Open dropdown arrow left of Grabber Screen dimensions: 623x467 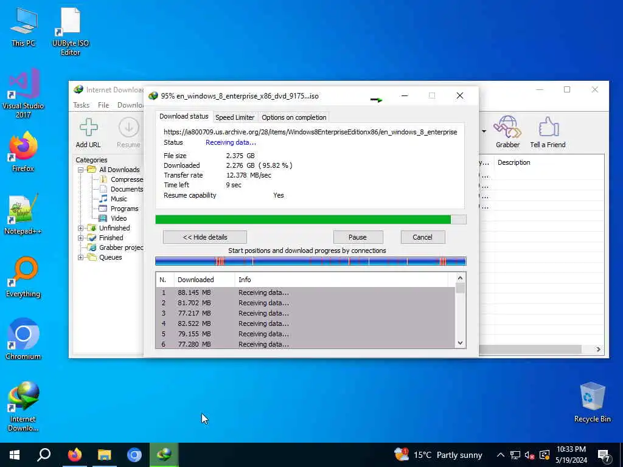click(x=484, y=131)
